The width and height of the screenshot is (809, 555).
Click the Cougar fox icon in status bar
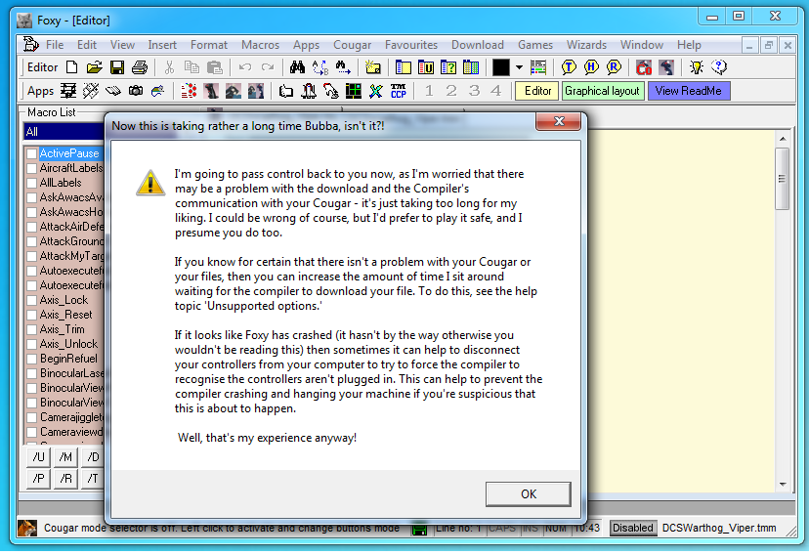pos(26,528)
